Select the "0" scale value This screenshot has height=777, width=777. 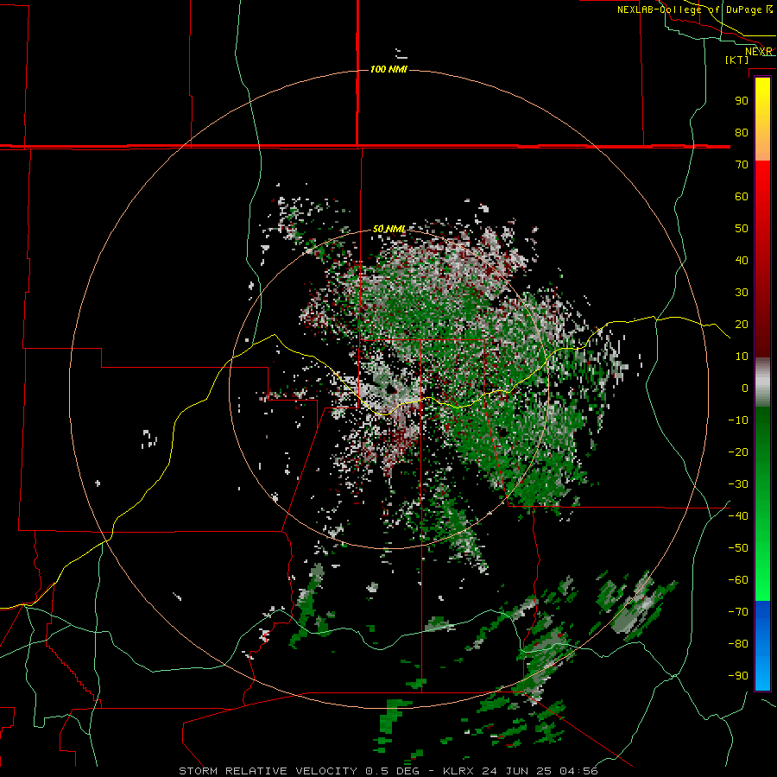(745, 388)
